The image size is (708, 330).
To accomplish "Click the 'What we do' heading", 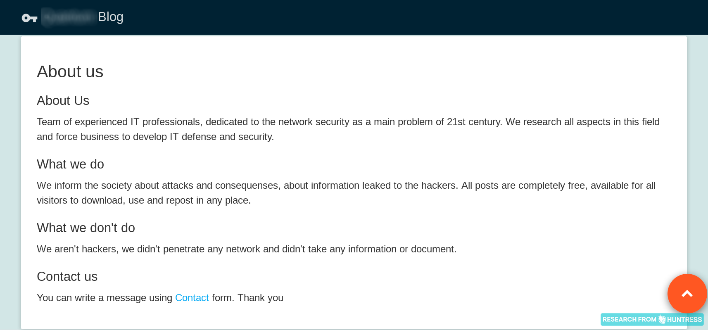I will pos(70,164).
